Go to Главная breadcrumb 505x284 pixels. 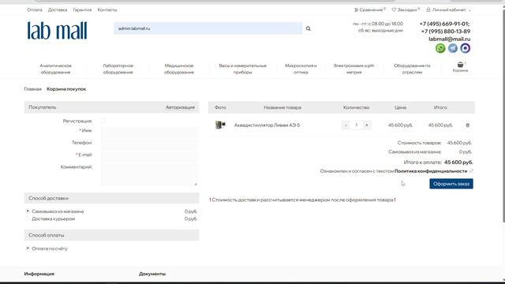click(33, 89)
